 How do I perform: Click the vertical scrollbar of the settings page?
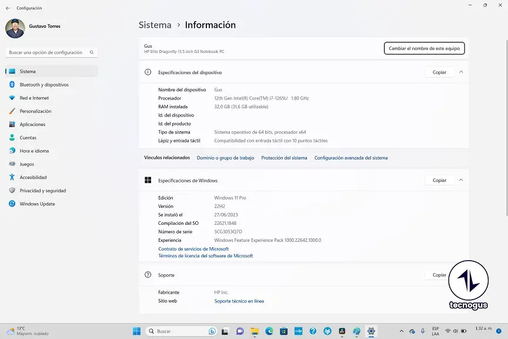(x=506, y=128)
